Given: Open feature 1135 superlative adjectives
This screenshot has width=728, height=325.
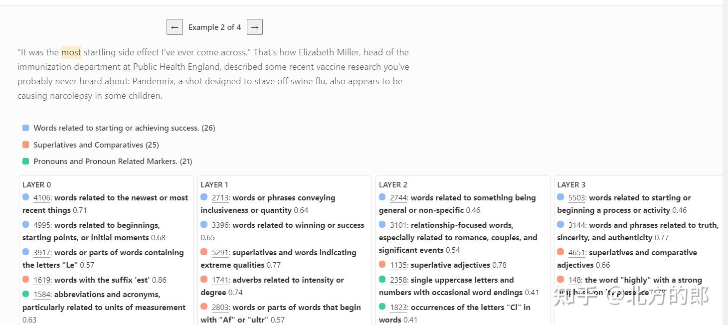Looking at the screenshot, I should [398, 265].
